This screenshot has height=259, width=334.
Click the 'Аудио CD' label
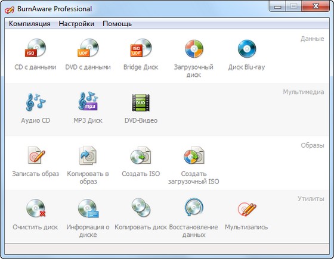[x=36, y=120]
